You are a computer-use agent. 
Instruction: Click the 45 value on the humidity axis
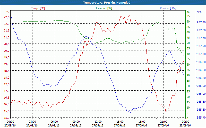[188, 70]
